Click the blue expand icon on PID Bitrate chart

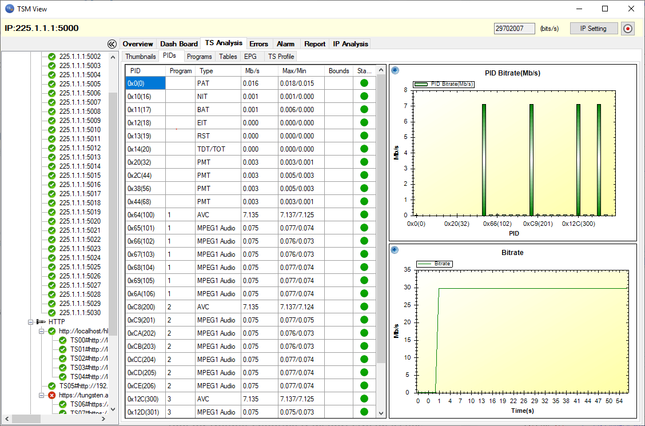(395, 70)
